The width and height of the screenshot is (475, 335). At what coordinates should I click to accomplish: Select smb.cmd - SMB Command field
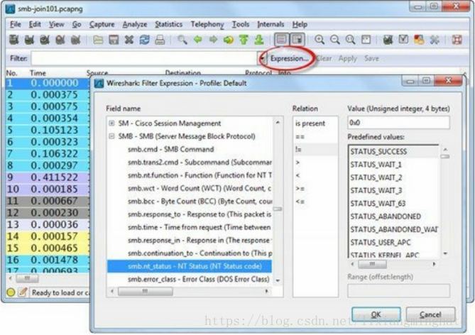click(x=190, y=149)
